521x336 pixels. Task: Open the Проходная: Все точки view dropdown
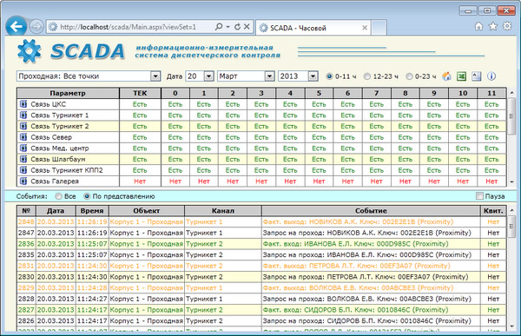pyautogui.click(x=155, y=76)
